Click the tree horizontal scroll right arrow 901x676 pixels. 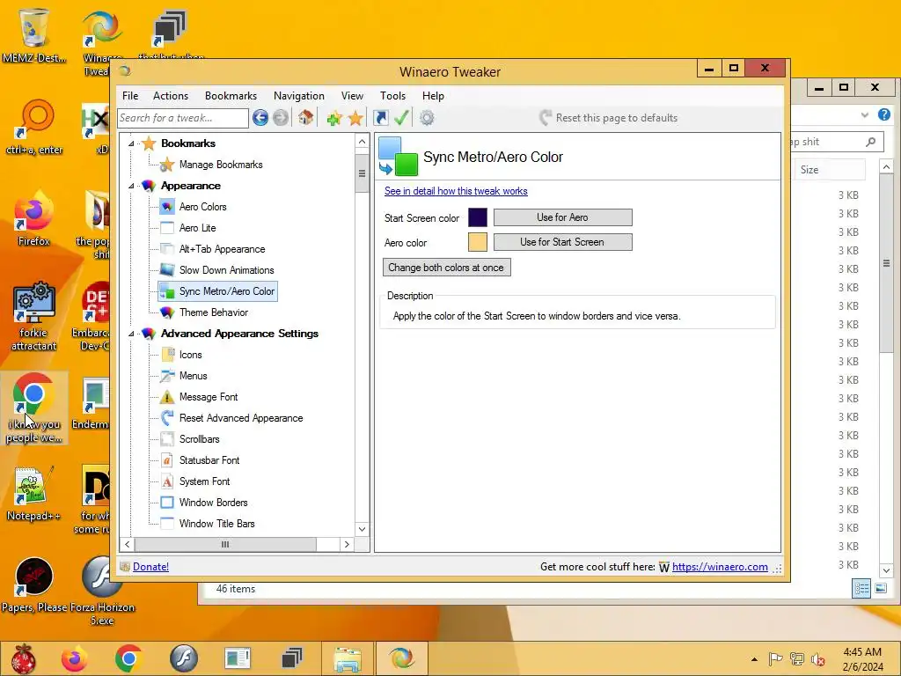(347, 544)
